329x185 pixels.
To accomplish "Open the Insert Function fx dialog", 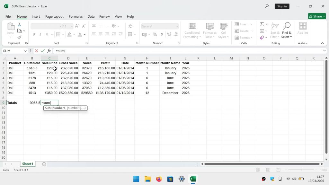I will [49, 51].
